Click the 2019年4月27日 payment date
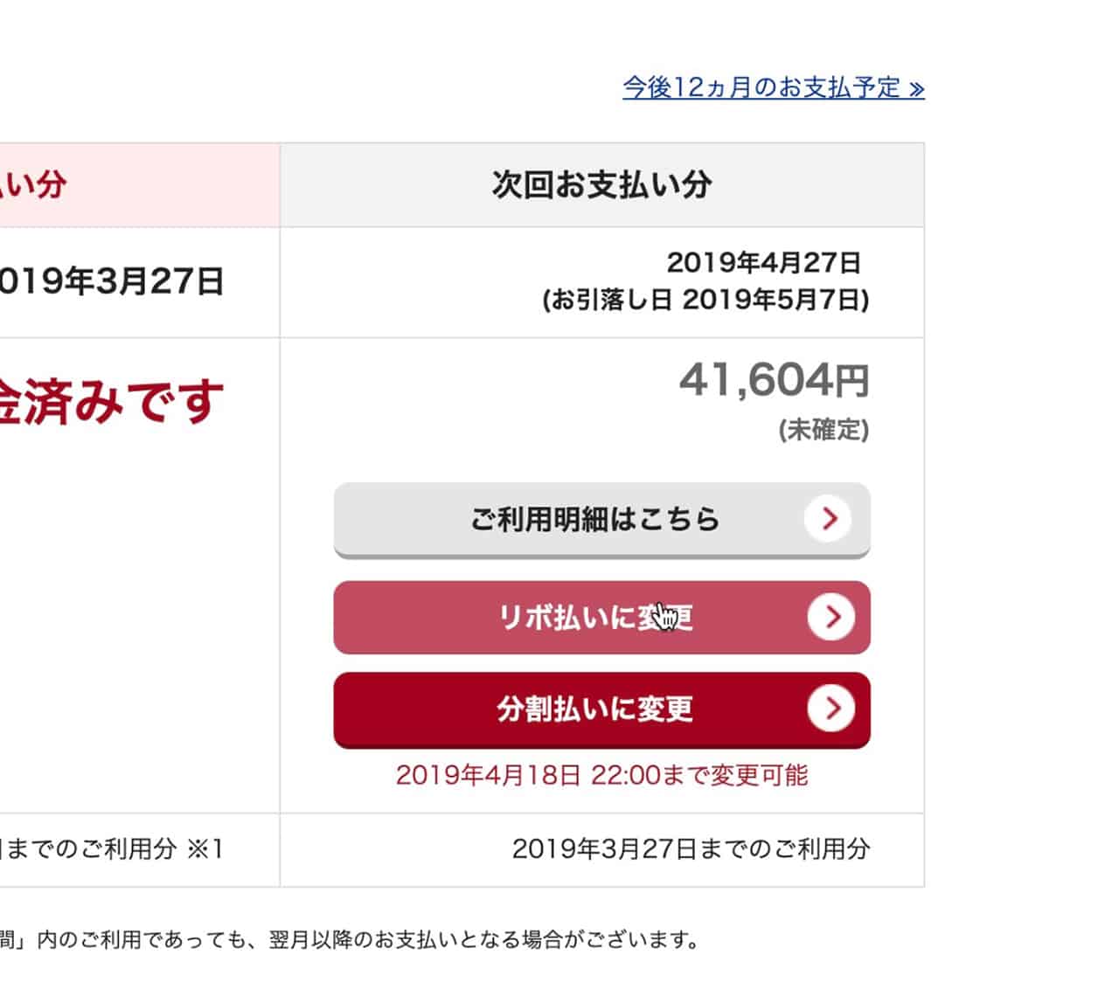Viewport: 1119px width, 996px height. [764, 262]
